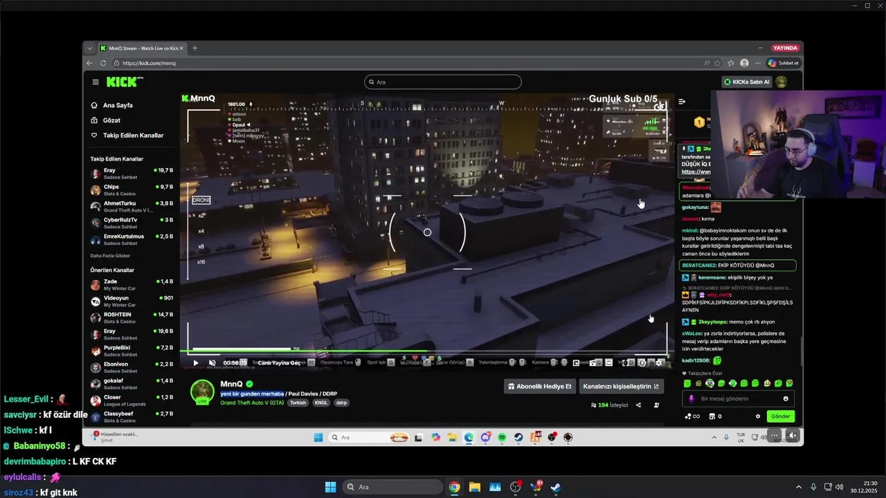
Task: Open Windows Start on the bottom taskbar
Action: [331, 487]
